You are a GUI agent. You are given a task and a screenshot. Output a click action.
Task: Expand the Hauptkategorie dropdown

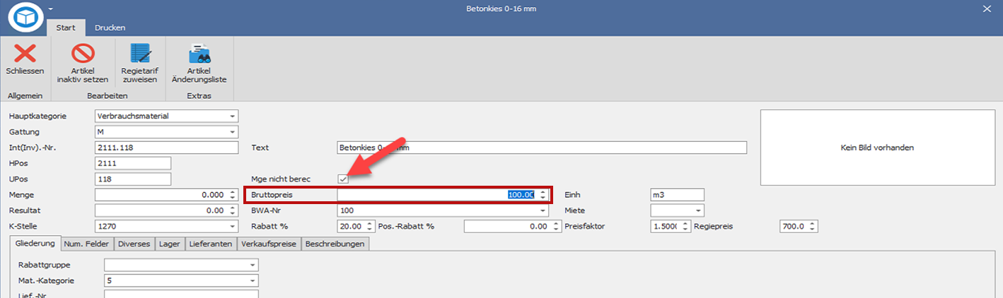232,116
